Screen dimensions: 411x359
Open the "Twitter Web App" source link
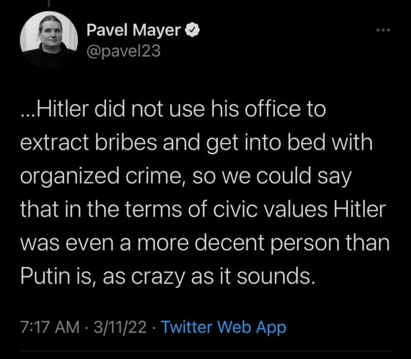pyautogui.click(x=223, y=328)
